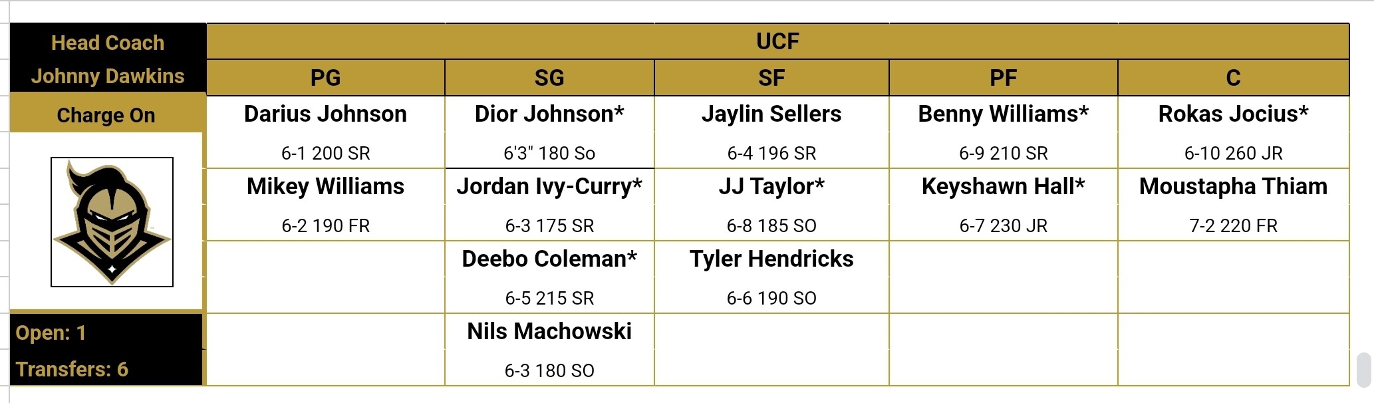Click the Tyler Hendricks cell
Screen dimensions: 1374x403
771,259
